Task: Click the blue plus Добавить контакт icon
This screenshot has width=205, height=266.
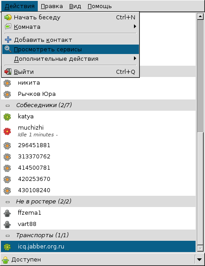Action: [x=8, y=40]
